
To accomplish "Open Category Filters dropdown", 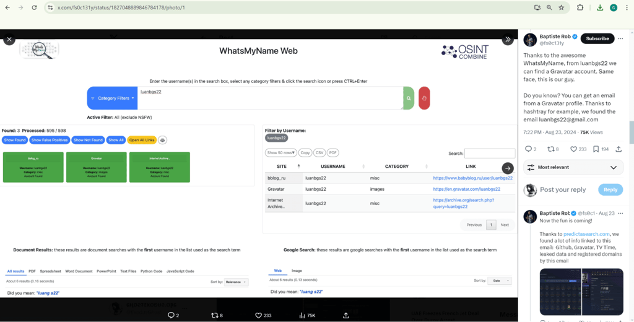I will [113, 98].
